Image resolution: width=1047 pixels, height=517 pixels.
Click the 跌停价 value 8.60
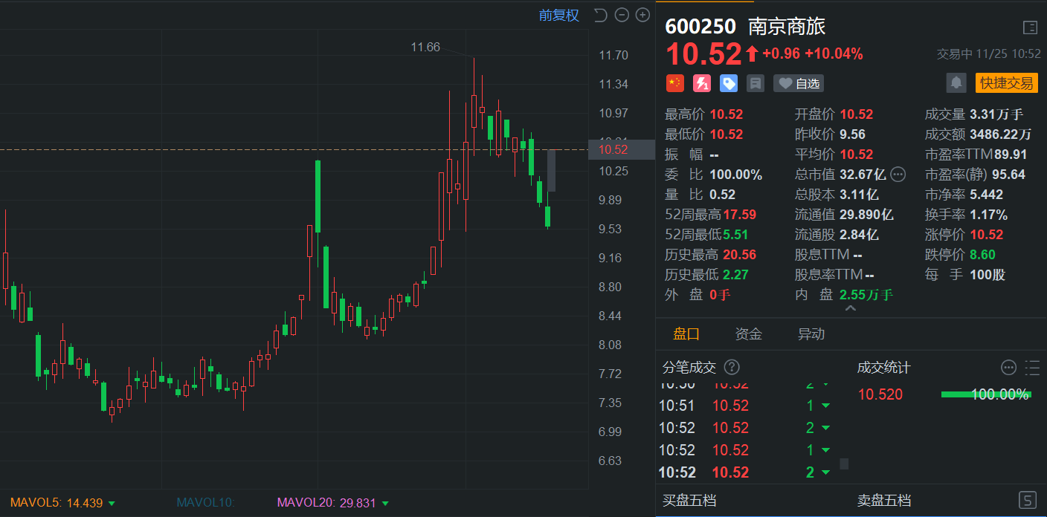click(982, 255)
